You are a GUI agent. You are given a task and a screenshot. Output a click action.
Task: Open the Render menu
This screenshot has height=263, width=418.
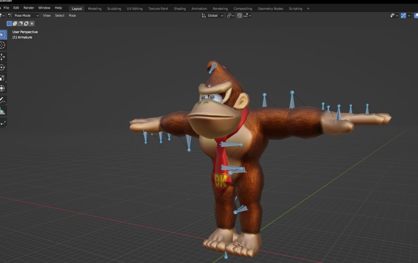pyautogui.click(x=29, y=8)
